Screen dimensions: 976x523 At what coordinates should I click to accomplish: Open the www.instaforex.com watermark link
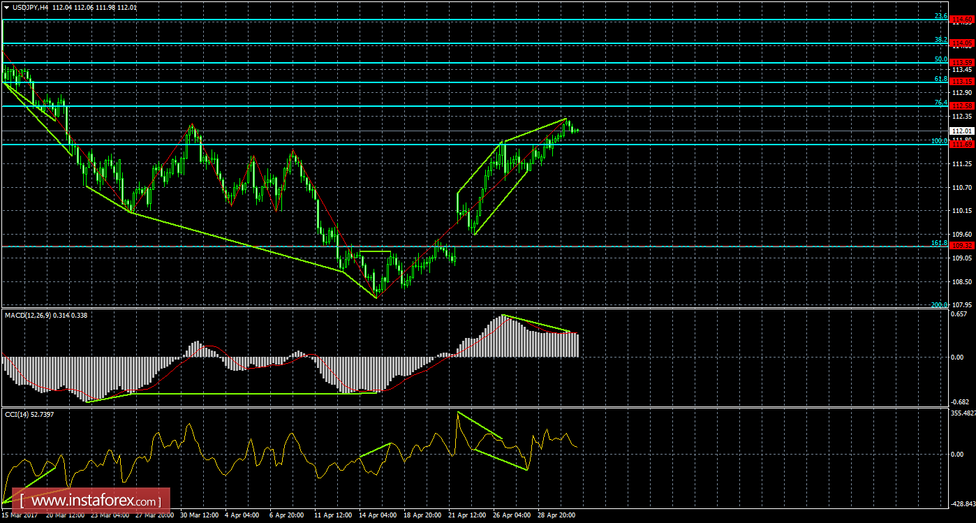point(92,501)
